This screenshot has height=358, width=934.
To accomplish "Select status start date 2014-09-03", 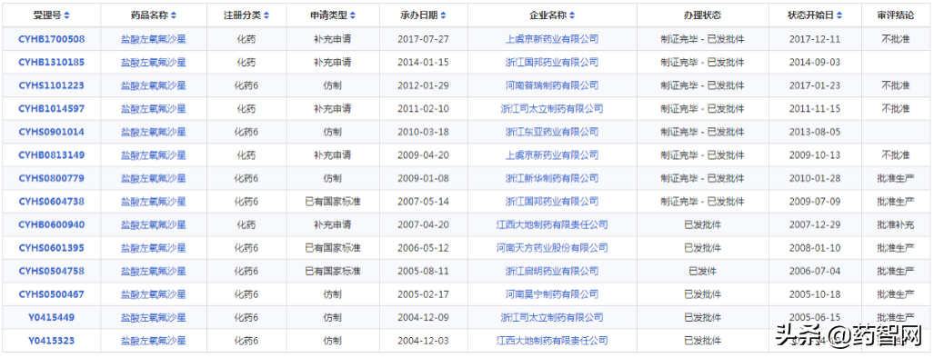I will [x=815, y=62].
